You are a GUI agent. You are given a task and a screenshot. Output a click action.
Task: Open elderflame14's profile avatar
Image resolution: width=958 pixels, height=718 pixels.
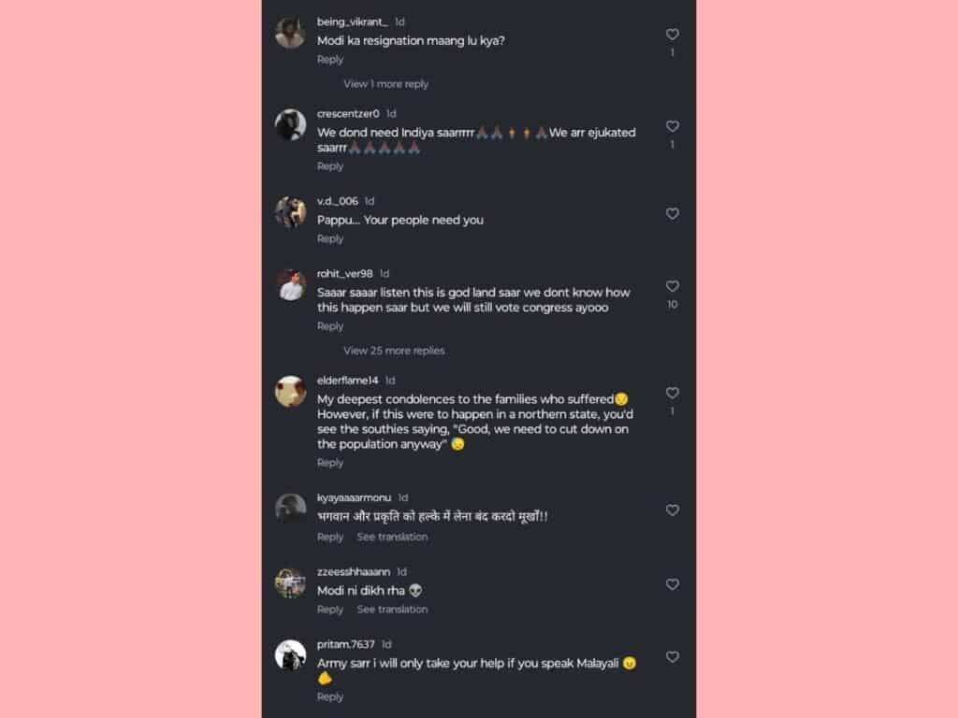coord(290,392)
